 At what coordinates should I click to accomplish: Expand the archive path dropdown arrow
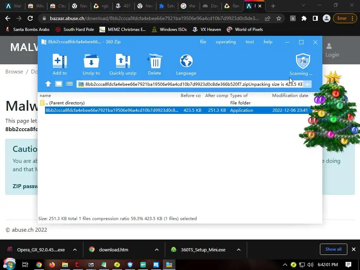(307, 84)
